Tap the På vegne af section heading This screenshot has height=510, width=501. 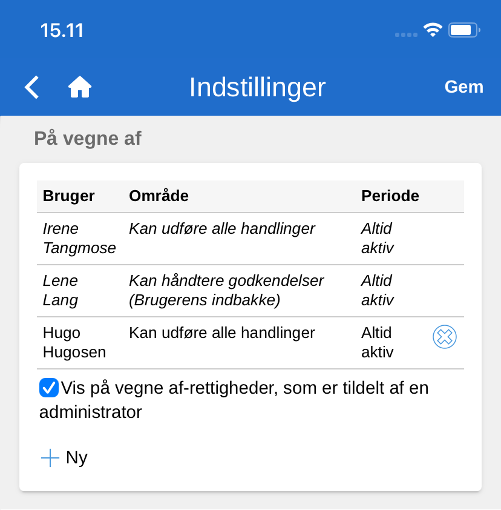pyautogui.click(x=88, y=139)
